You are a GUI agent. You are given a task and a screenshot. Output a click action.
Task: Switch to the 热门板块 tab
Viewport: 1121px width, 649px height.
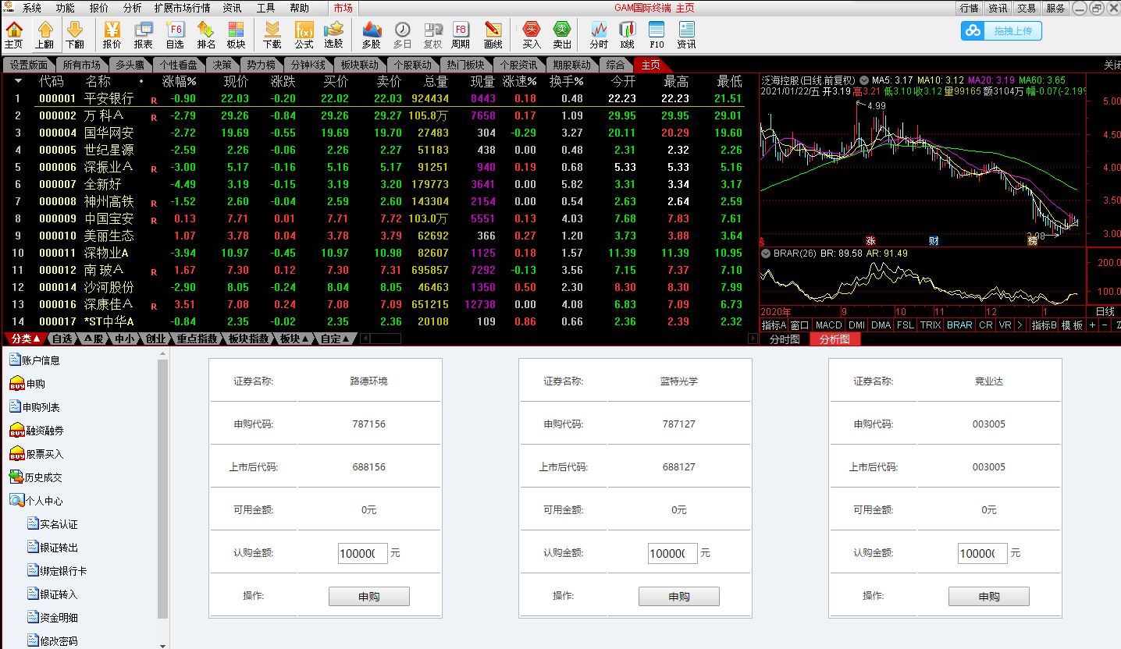465,65
